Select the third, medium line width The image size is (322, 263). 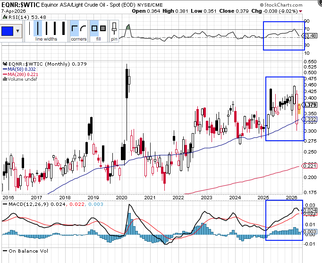46,28
